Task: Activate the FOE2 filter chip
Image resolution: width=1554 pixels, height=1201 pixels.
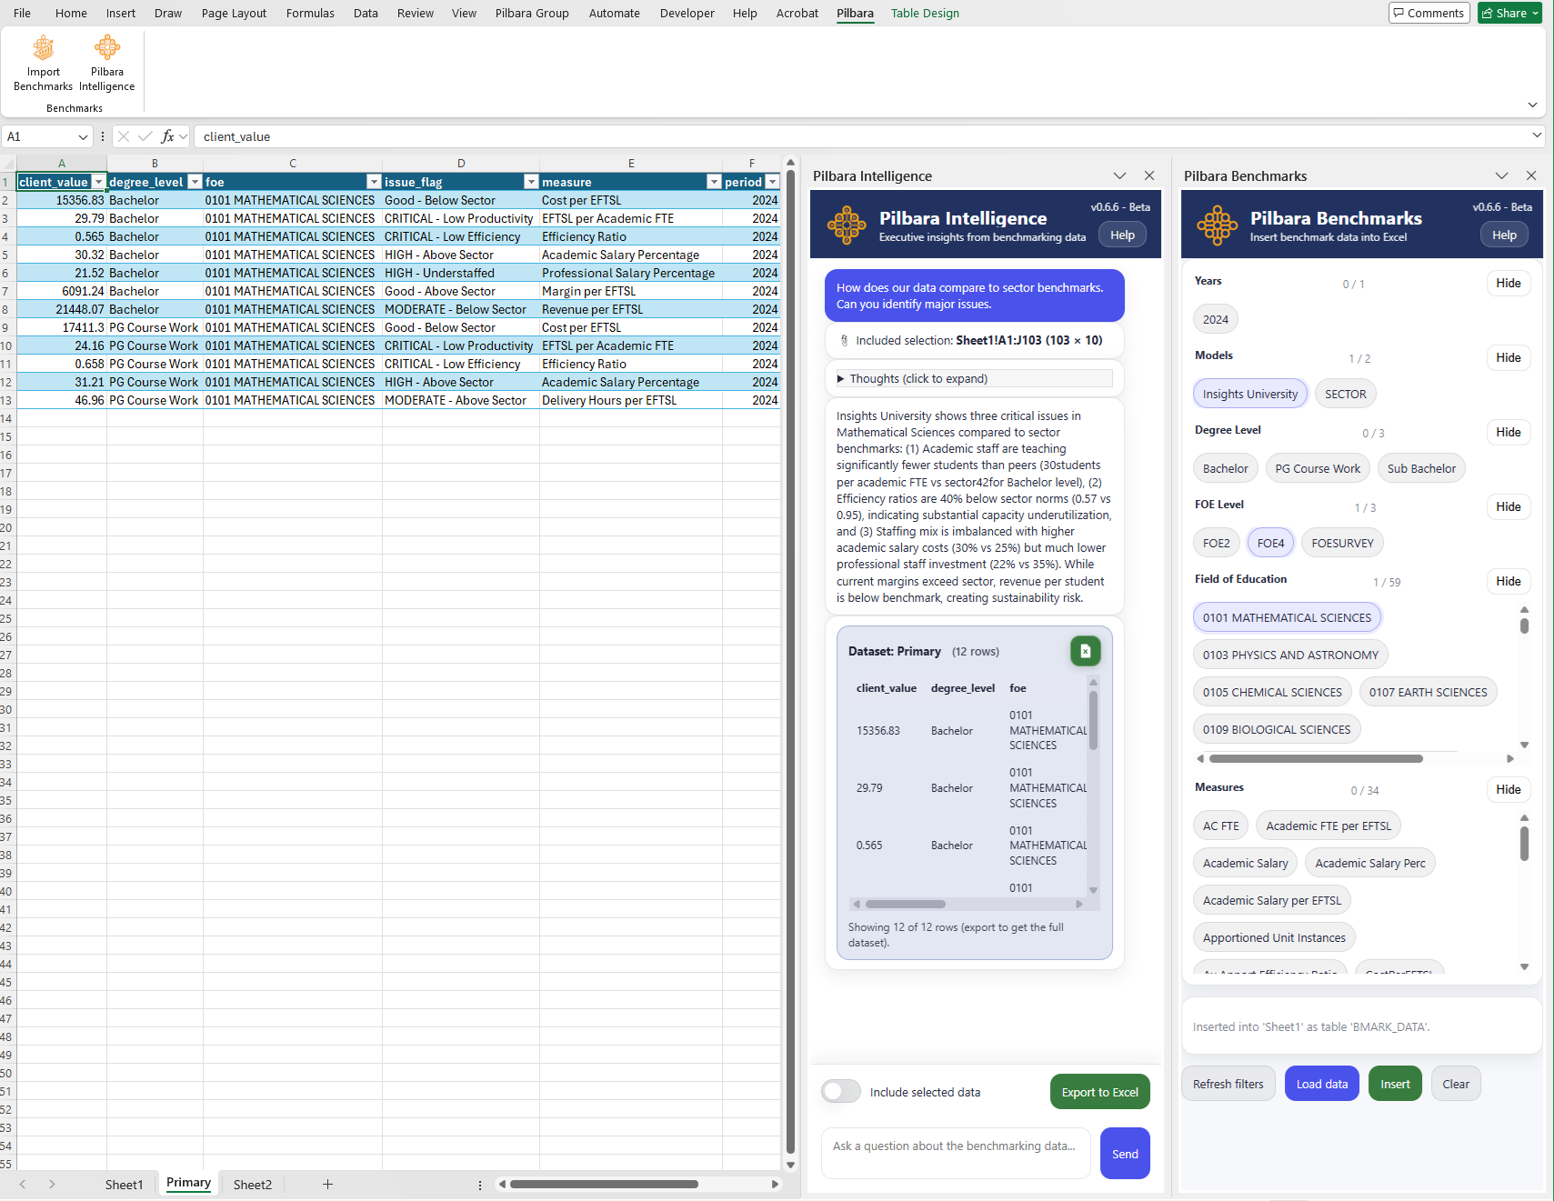Action: (x=1216, y=542)
